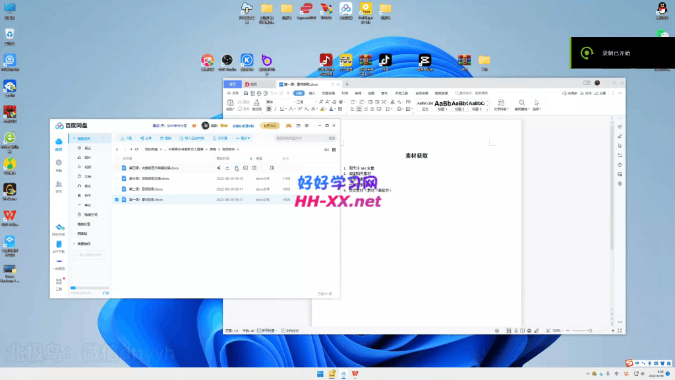Check the box for the 第三课 docx file
The width and height of the screenshot is (675, 380).
coord(117,178)
